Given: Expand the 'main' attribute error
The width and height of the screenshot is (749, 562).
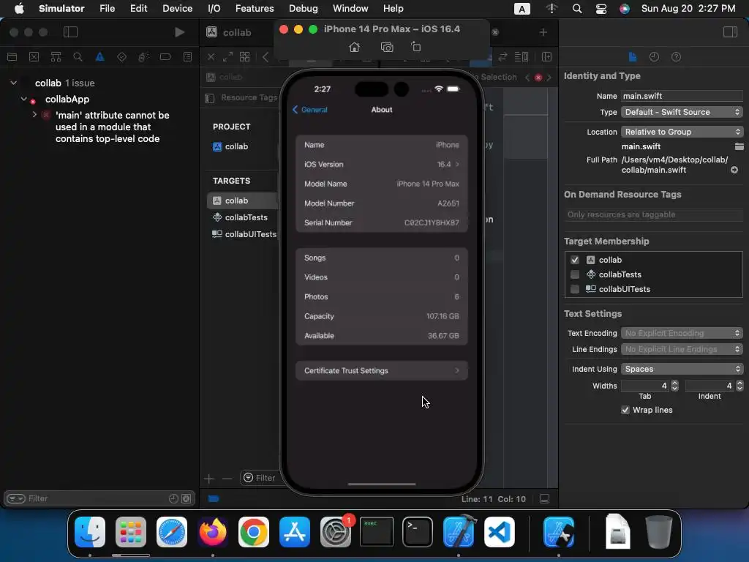Looking at the screenshot, I should click(34, 115).
